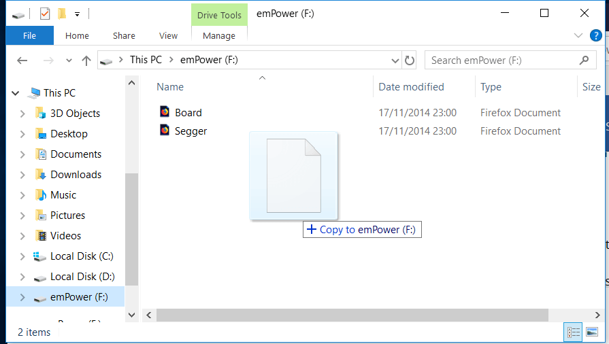Open Documents in navigation pane
The height and width of the screenshot is (344, 609).
(x=76, y=154)
